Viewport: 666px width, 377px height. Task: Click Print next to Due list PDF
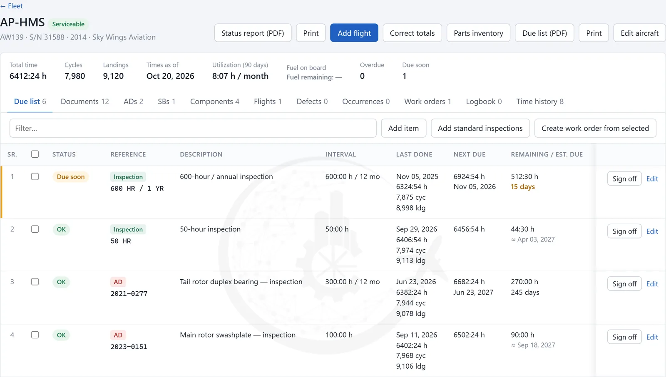click(594, 33)
